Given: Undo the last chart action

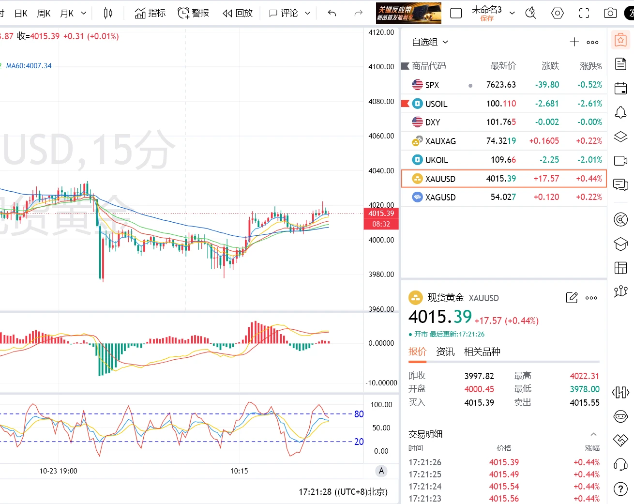Looking at the screenshot, I should point(332,13).
